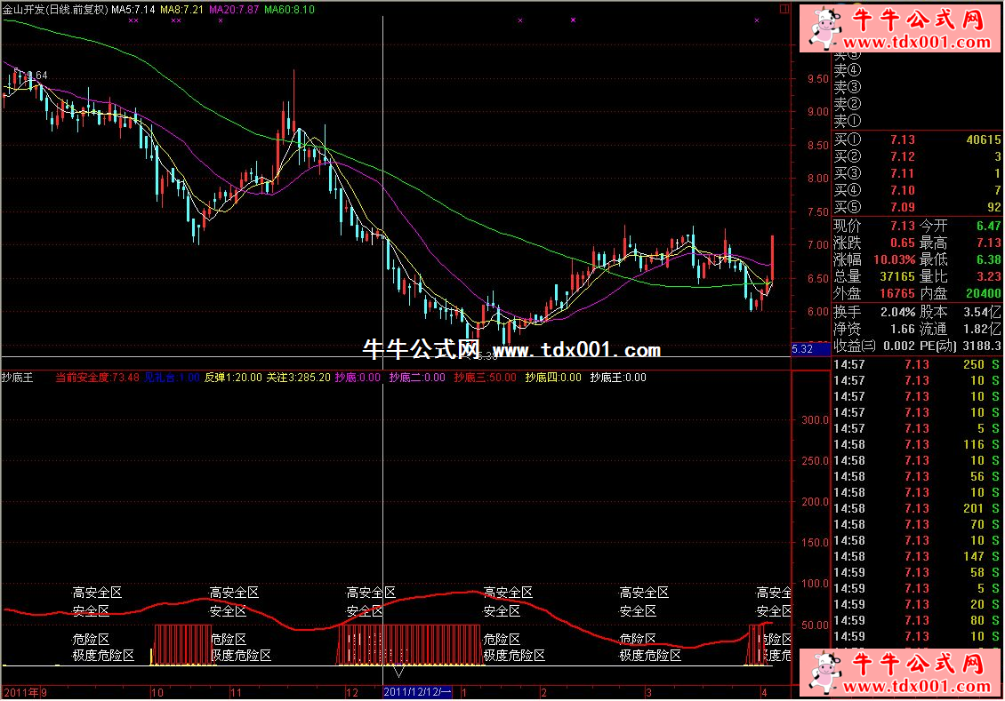
Task: Click the MA60:8.10 indicator label
Action: pyautogui.click(x=289, y=10)
